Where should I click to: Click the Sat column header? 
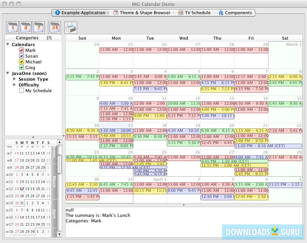[x=285, y=38]
